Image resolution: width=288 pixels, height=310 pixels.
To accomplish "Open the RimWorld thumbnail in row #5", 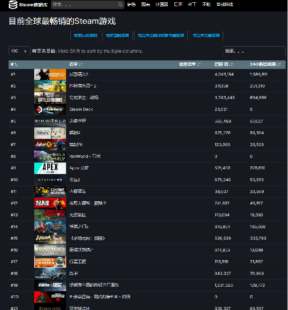I will pos(50,121).
